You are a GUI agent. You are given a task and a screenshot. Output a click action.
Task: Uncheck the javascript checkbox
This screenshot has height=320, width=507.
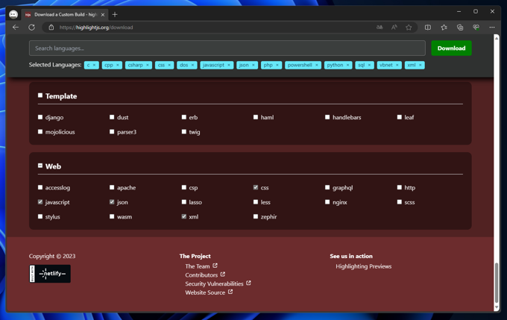point(40,202)
